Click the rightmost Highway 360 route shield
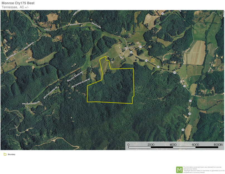 tap(190, 101)
